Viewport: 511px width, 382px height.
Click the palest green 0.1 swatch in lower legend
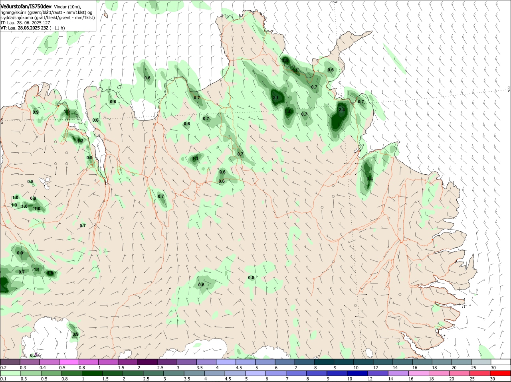(x=10, y=373)
